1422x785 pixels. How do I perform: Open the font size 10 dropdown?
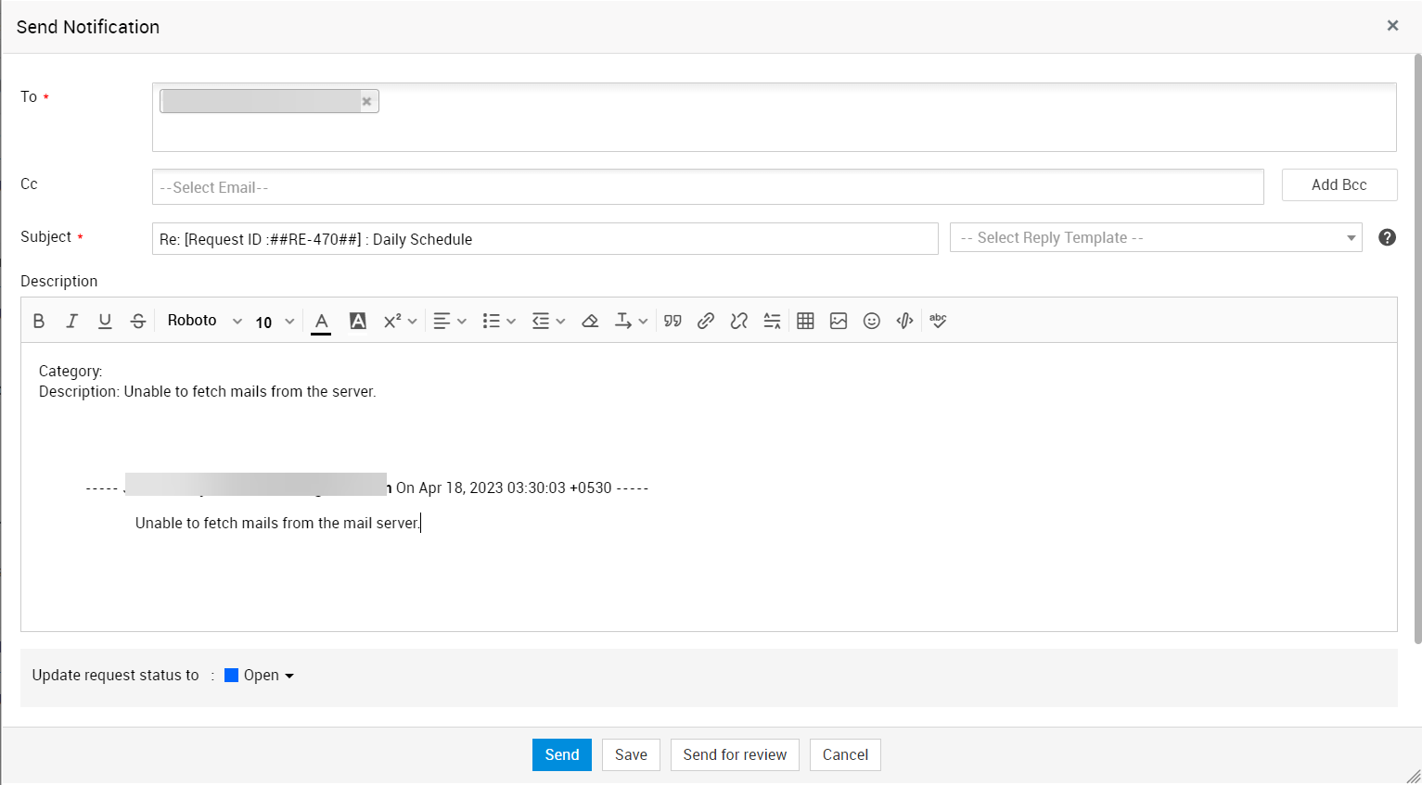[275, 322]
